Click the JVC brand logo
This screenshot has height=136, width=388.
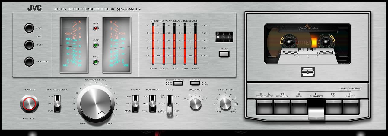35,8
